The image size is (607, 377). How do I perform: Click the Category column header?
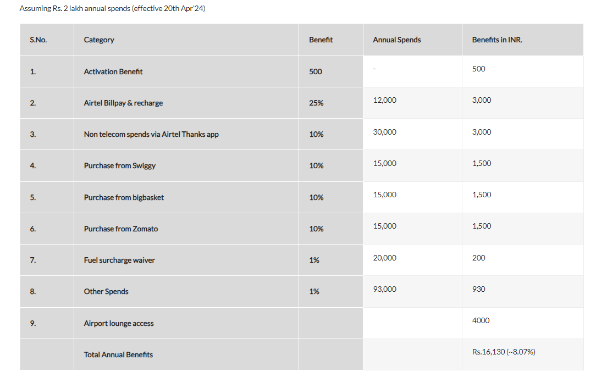pyautogui.click(x=99, y=40)
